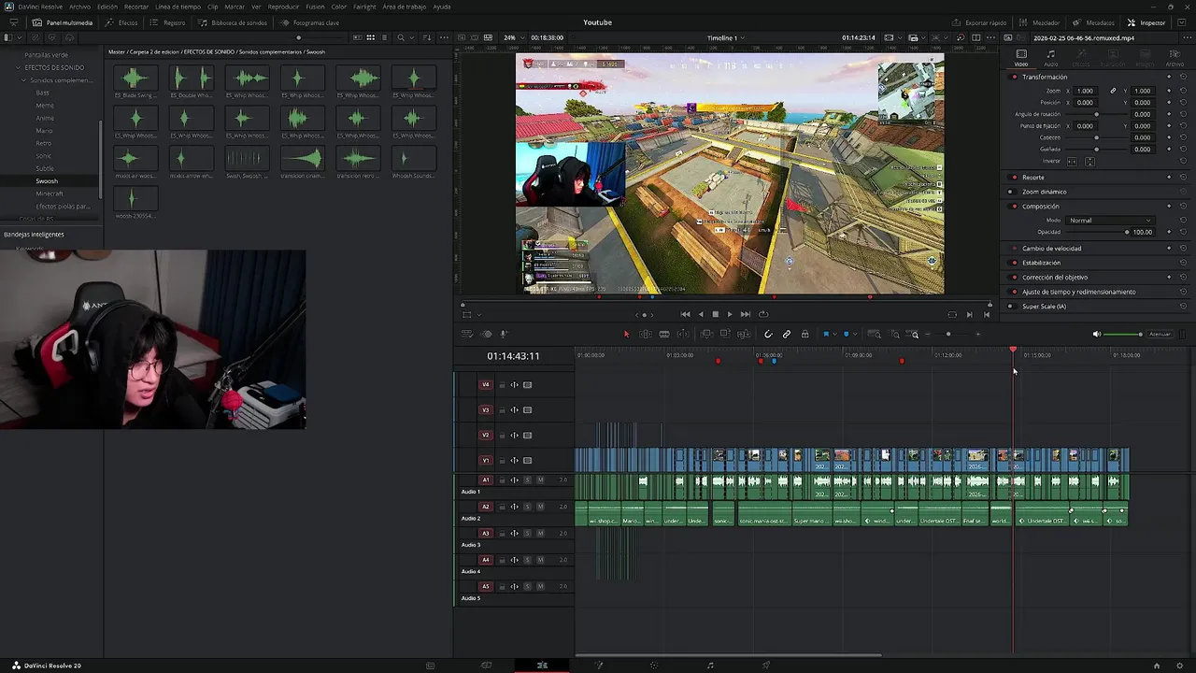This screenshot has width=1196, height=673.
Task: Click the Atenuar button
Action: tap(1160, 334)
